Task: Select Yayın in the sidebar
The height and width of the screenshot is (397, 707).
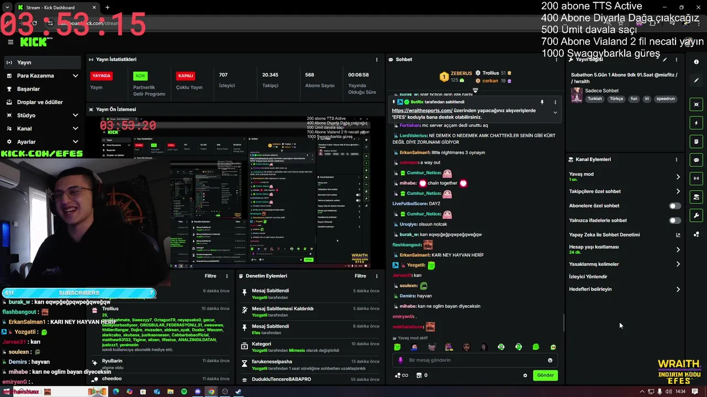Action: pyautogui.click(x=42, y=62)
